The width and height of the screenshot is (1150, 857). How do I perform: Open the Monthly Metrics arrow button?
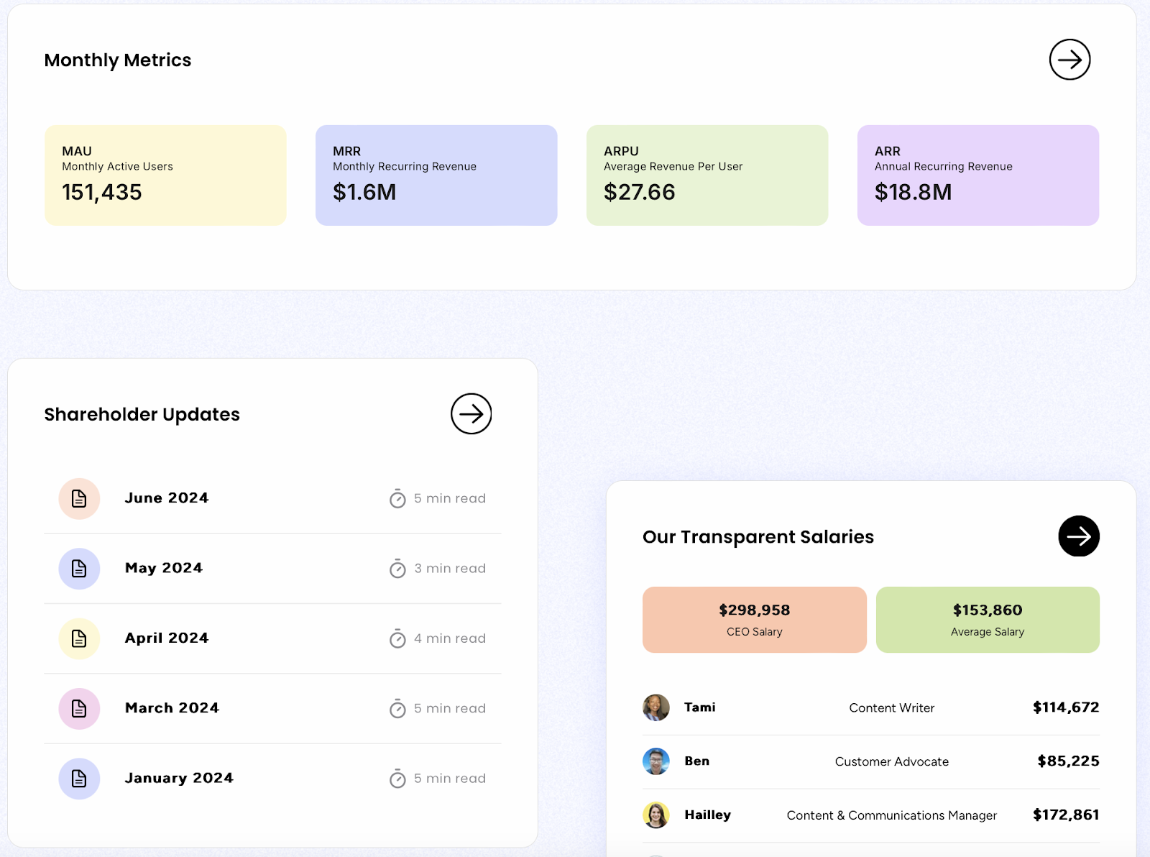pos(1069,60)
